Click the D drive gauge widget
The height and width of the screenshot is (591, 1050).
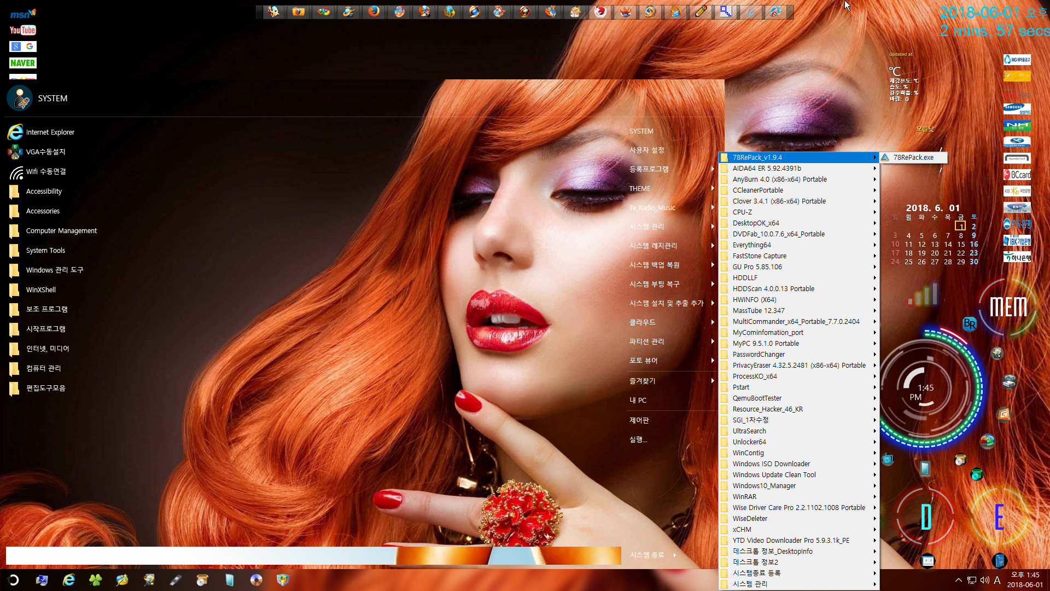click(x=926, y=517)
